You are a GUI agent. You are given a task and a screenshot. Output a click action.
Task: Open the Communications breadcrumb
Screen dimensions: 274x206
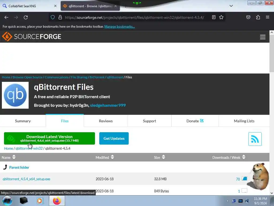click(x=56, y=77)
